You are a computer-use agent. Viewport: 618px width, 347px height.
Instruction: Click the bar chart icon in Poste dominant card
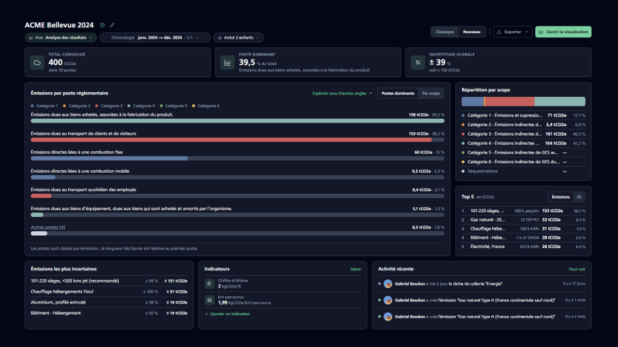[x=228, y=62]
